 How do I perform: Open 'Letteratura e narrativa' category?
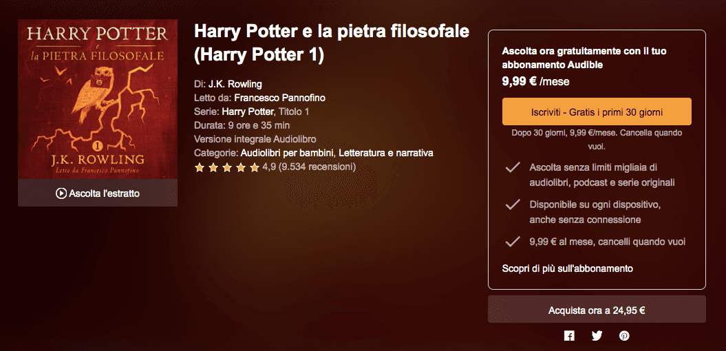pyautogui.click(x=386, y=153)
